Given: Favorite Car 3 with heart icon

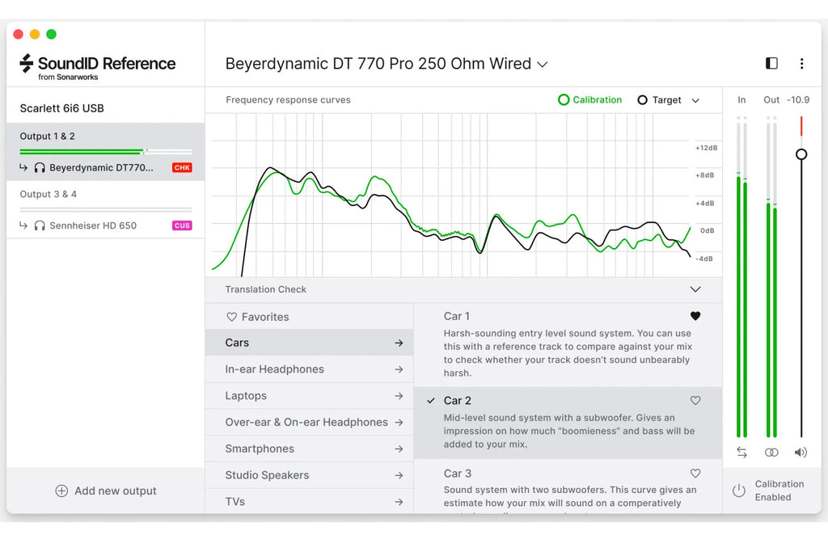Looking at the screenshot, I should click(x=695, y=474).
